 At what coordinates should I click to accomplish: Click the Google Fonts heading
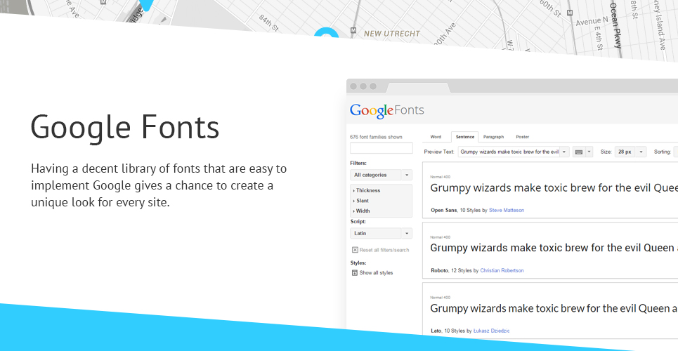pyautogui.click(x=125, y=127)
